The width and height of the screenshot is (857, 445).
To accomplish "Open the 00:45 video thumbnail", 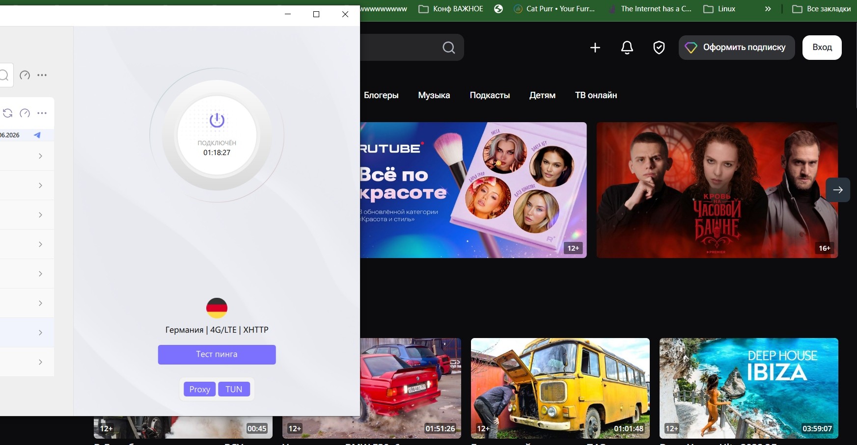I will tap(182, 427).
